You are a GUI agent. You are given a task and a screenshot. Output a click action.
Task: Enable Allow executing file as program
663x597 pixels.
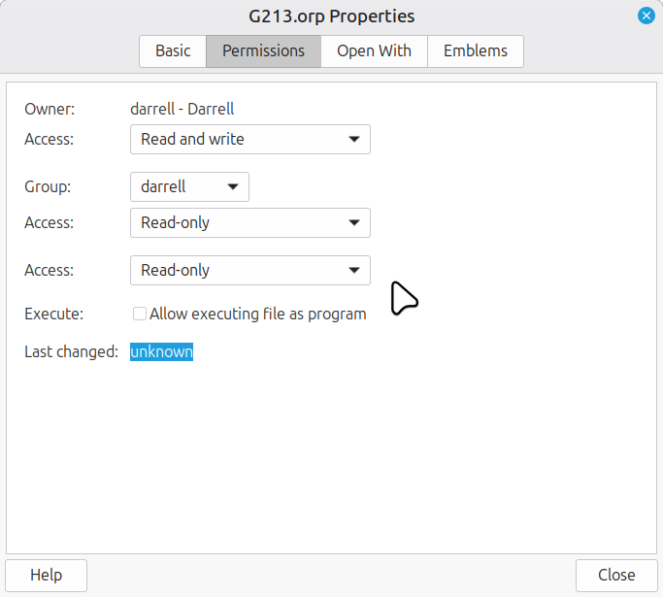[140, 314]
